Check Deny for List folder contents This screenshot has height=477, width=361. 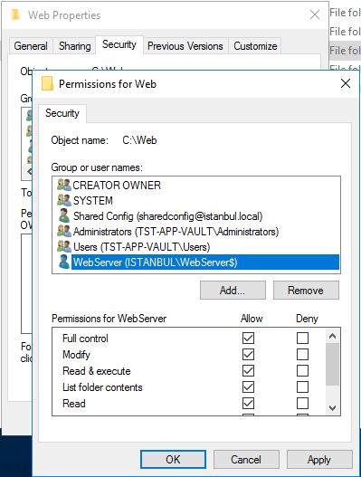click(302, 387)
